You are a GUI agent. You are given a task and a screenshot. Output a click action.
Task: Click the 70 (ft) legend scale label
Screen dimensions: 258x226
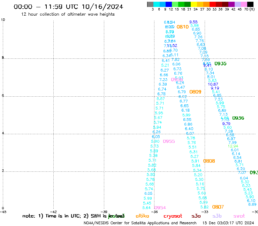(x=249, y=9)
